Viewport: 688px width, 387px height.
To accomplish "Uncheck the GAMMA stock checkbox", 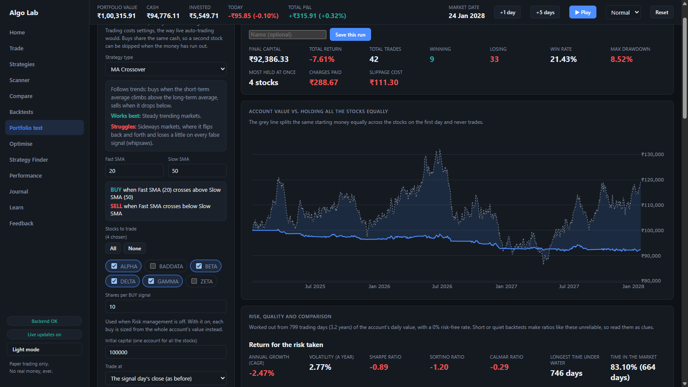I will coord(151,281).
